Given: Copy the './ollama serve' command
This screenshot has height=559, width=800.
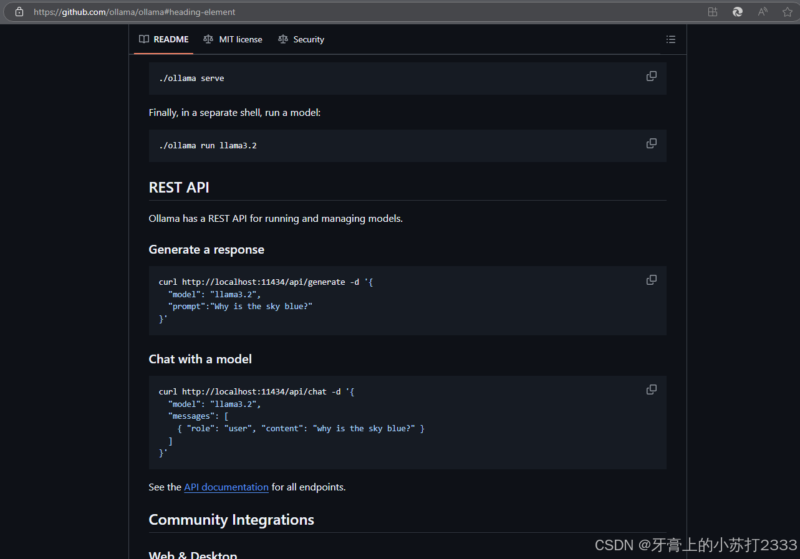Looking at the screenshot, I should point(652,76).
